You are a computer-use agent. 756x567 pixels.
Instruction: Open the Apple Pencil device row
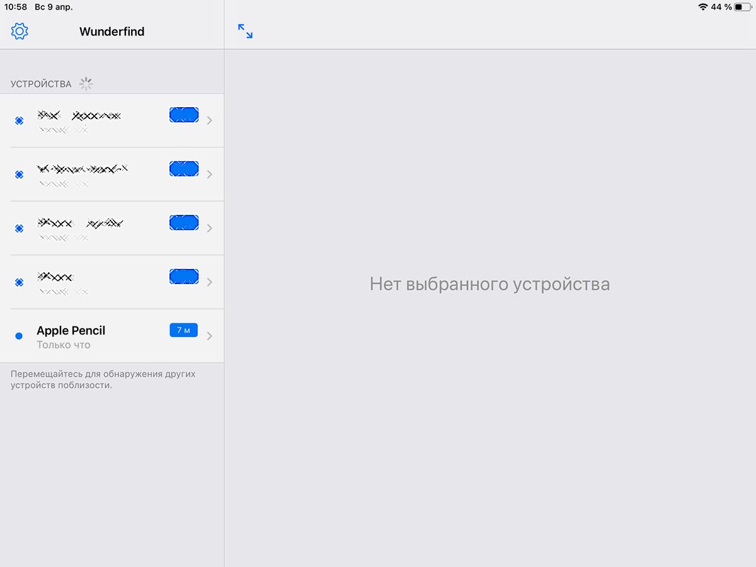[112, 336]
